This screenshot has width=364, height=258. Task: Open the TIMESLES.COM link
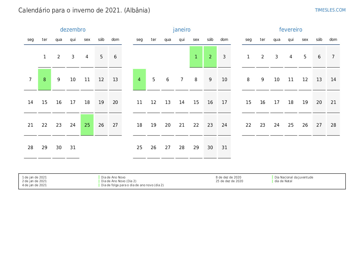[x=330, y=10]
